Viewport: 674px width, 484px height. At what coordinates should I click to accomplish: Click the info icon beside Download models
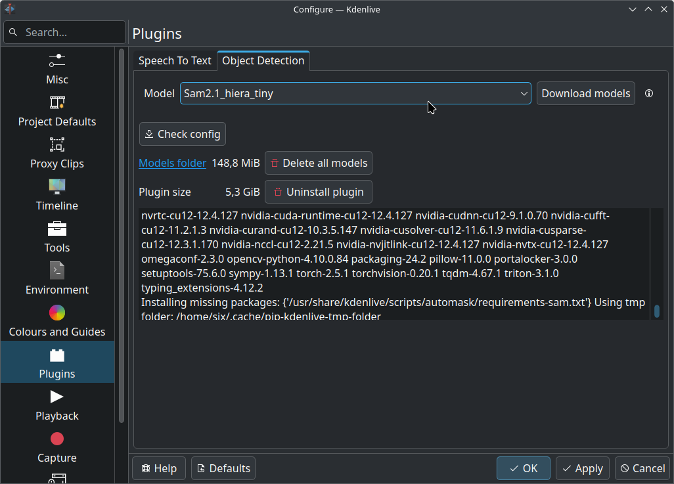[649, 93]
